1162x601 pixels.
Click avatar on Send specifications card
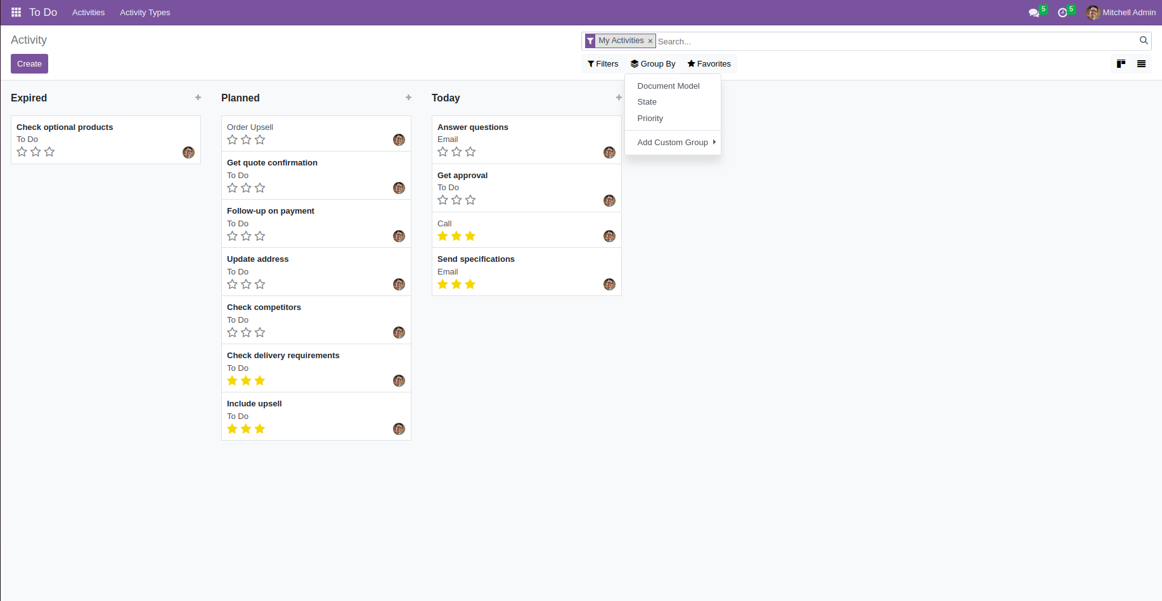coord(609,284)
